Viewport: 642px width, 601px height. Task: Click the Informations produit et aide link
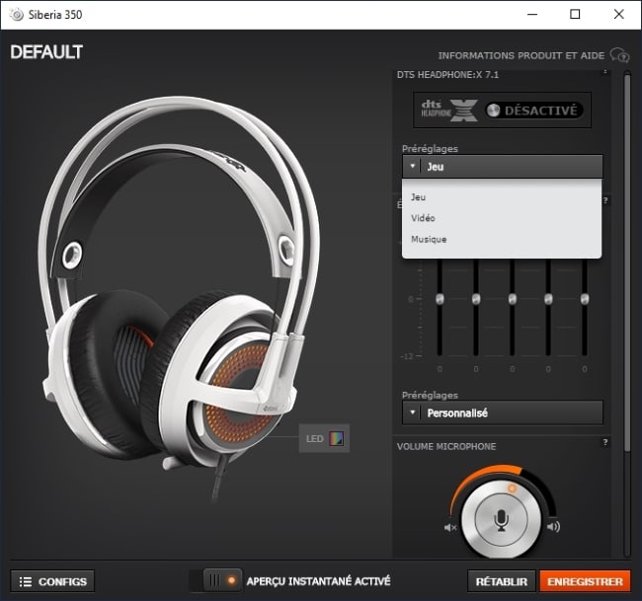coord(522,55)
